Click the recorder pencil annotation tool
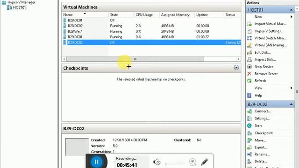This screenshot has height=168, width=299. click(x=205, y=162)
